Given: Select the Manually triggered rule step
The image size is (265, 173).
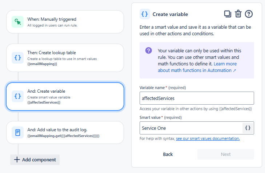Looking at the screenshot, I should pyautogui.click(x=65, y=22).
